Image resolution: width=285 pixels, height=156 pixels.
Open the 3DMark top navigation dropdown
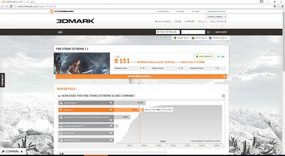coord(182,12)
